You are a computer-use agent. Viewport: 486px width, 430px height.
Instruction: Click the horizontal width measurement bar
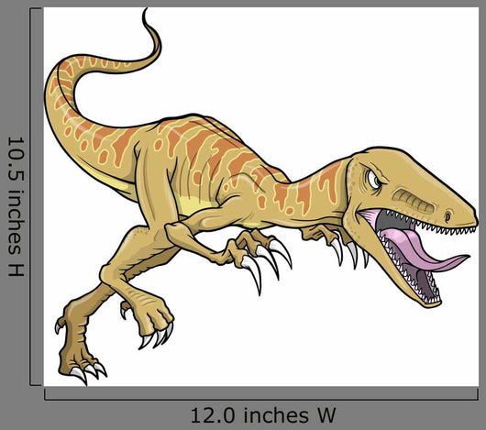pos(261,394)
